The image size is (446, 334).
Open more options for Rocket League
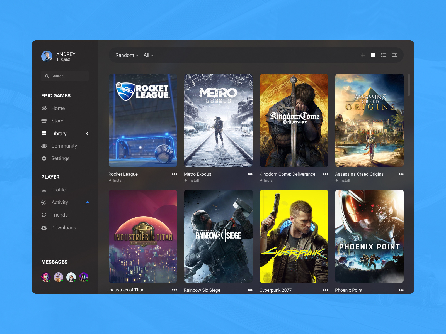tap(174, 174)
